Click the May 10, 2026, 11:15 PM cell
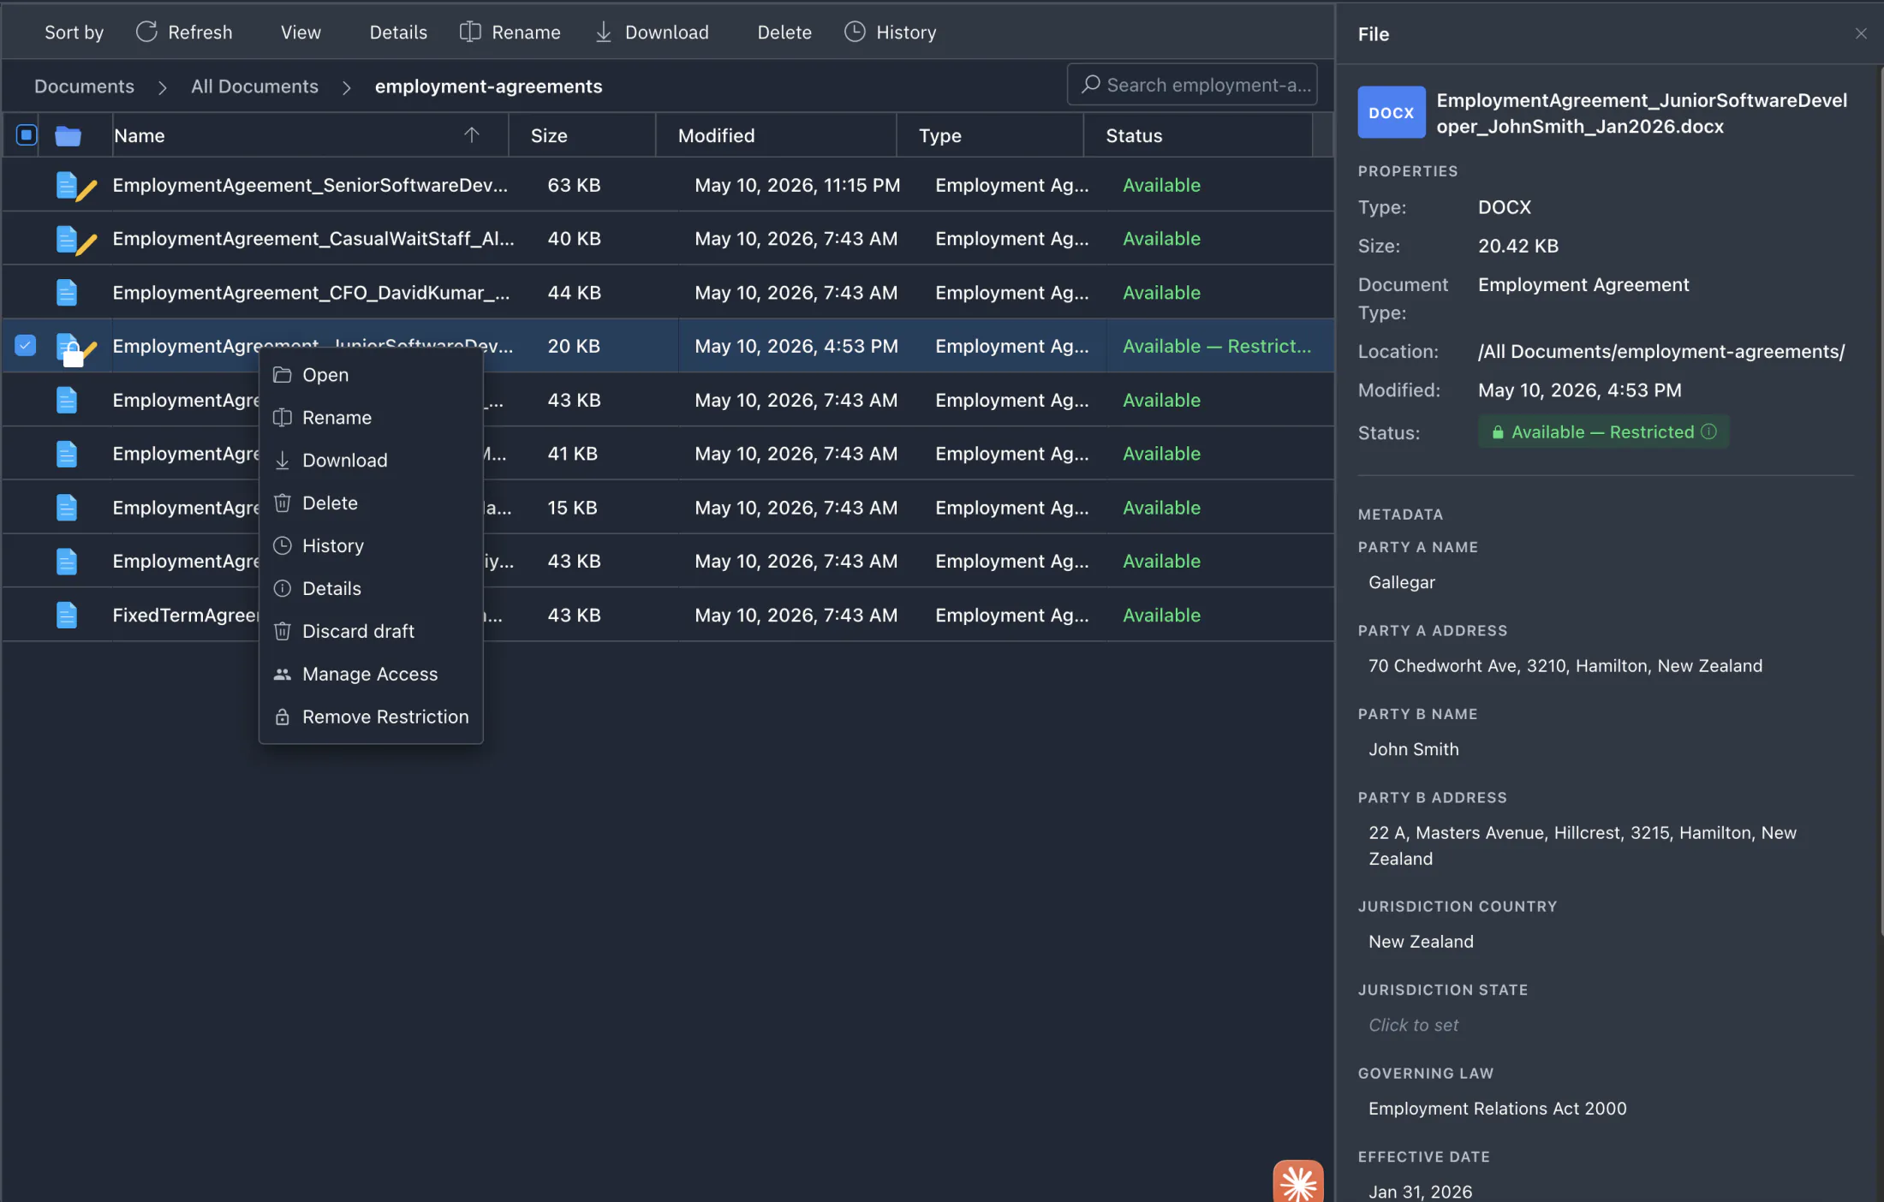The height and width of the screenshot is (1202, 1884). pos(797,185)
